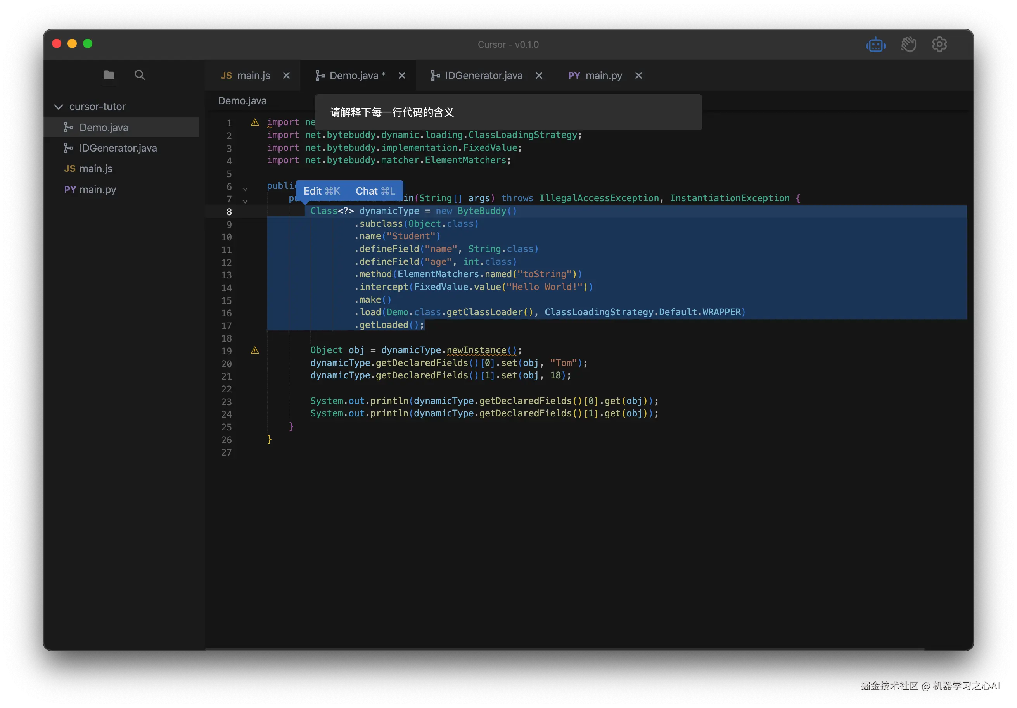
Task: Fold the class block at line 6
Action: coord(245,189)
